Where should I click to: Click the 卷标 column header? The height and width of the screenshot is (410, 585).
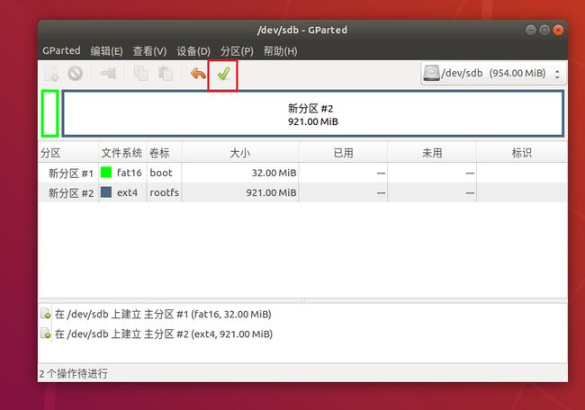164,153
